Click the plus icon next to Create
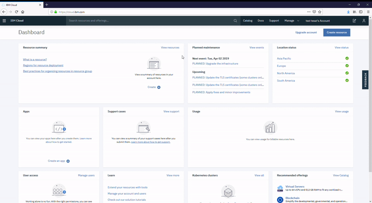The image size is (372, 203). 159,87
